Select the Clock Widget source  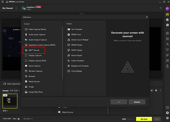(76, 71)
